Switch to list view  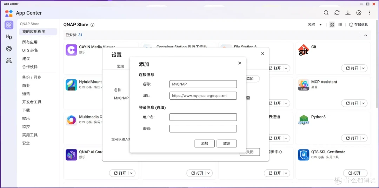[340, 24]
